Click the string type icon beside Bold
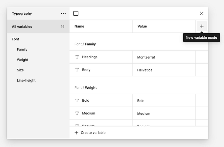 coord(77,100)
